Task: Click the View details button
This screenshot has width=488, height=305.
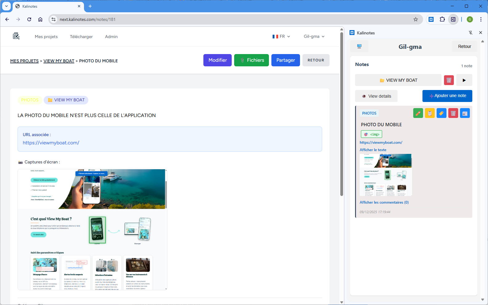Action: (376, 96)
